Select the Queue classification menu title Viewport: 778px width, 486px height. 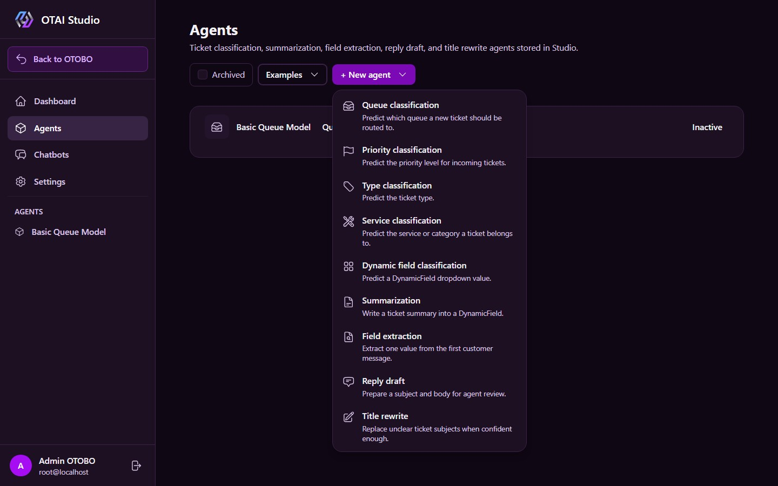tap(400, 105)
